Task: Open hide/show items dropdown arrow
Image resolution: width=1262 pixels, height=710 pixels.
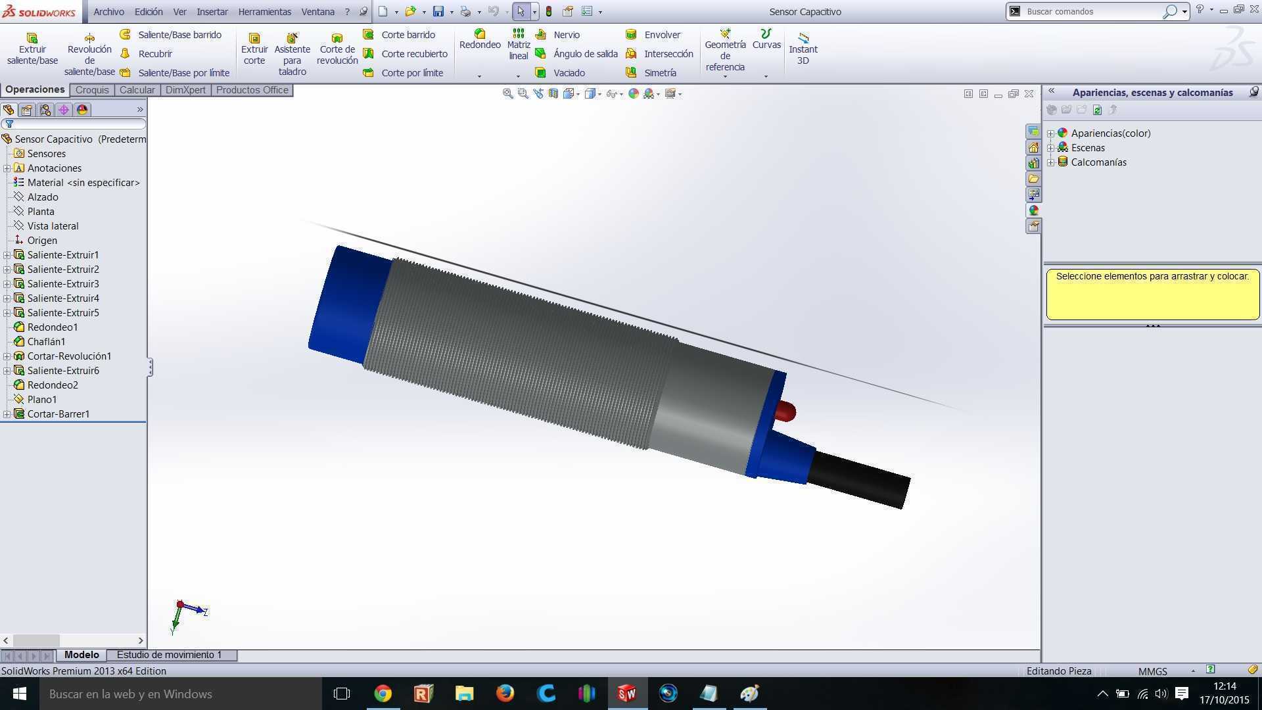Action: (x=621, y=95)
